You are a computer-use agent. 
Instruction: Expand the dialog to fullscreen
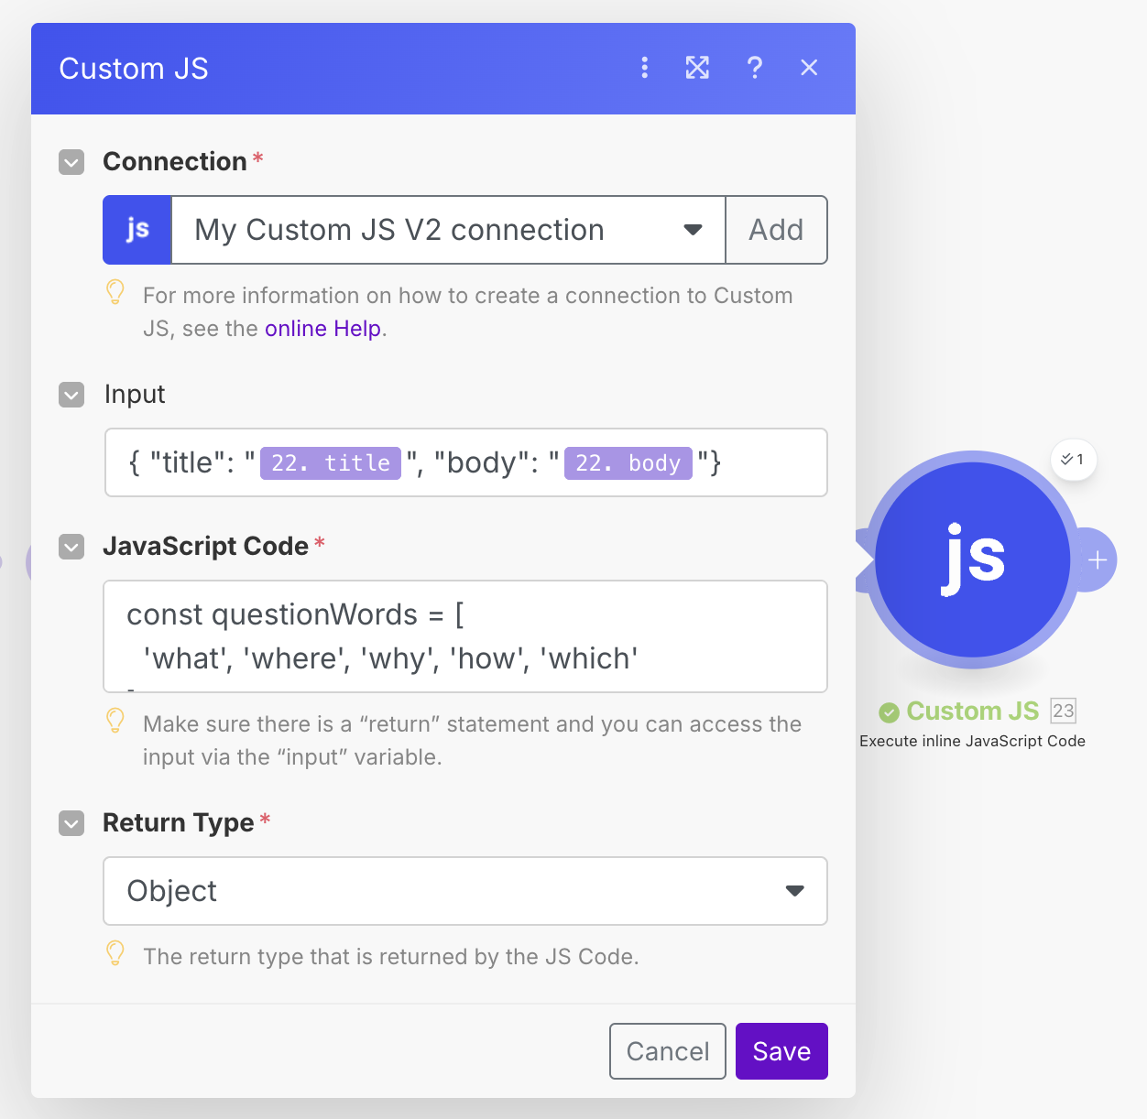point(697,68)
